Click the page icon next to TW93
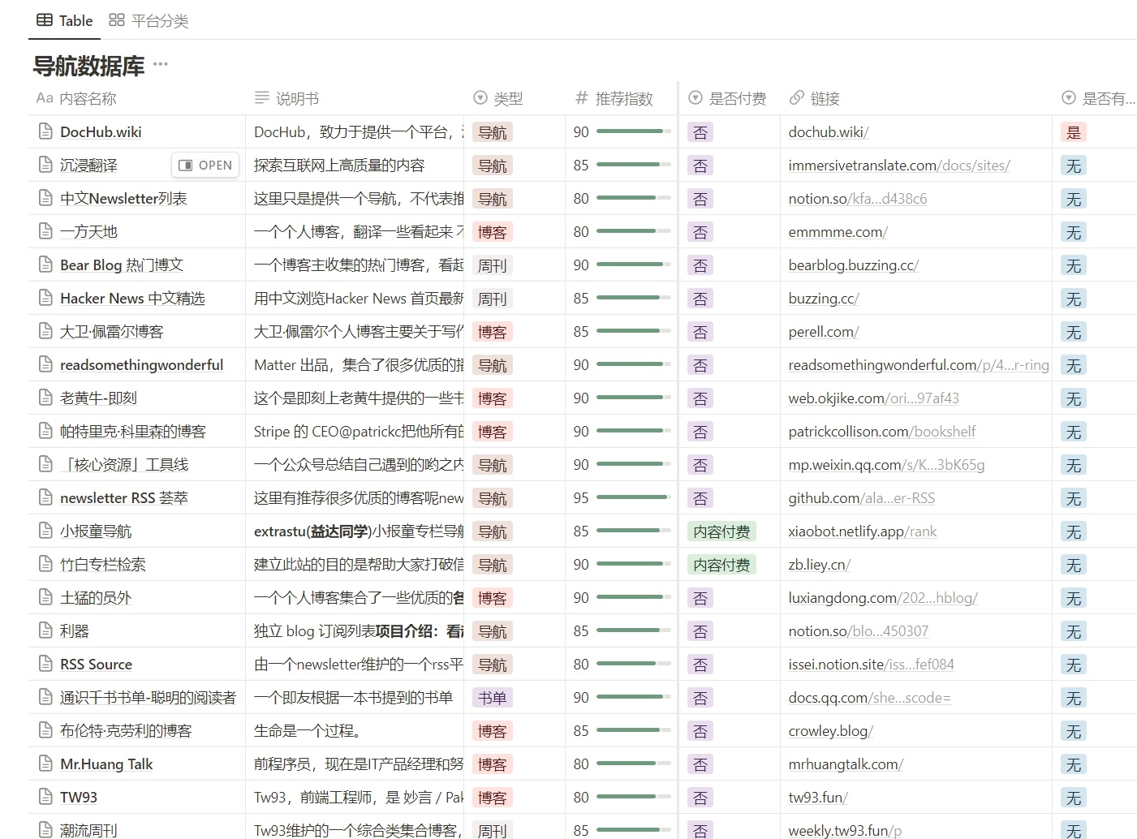This screenshot has height=839, width=1137. pos(45,797)
